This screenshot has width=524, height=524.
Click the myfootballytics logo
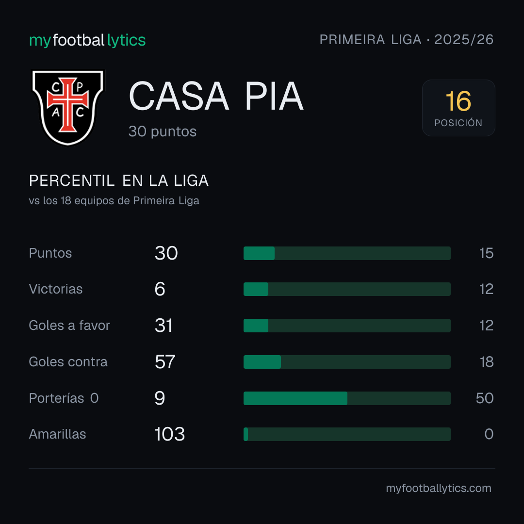coord(87,40)
